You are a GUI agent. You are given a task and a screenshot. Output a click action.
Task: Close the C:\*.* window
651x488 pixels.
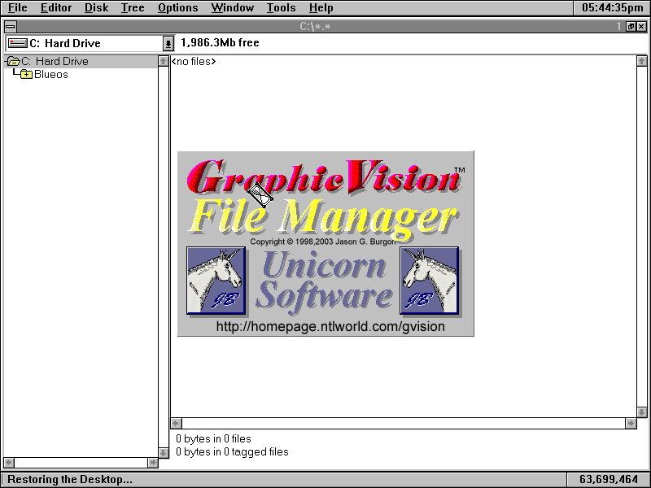tap(641, 27)
